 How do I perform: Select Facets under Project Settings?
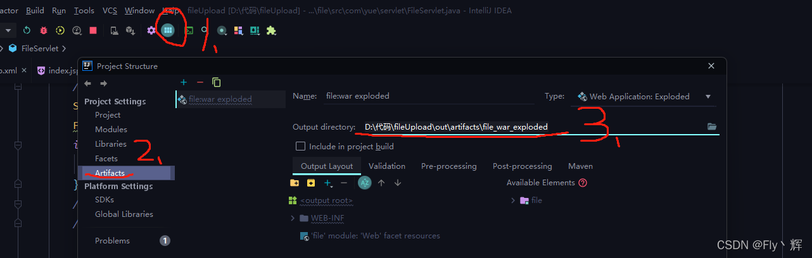[x=106, y=159]
